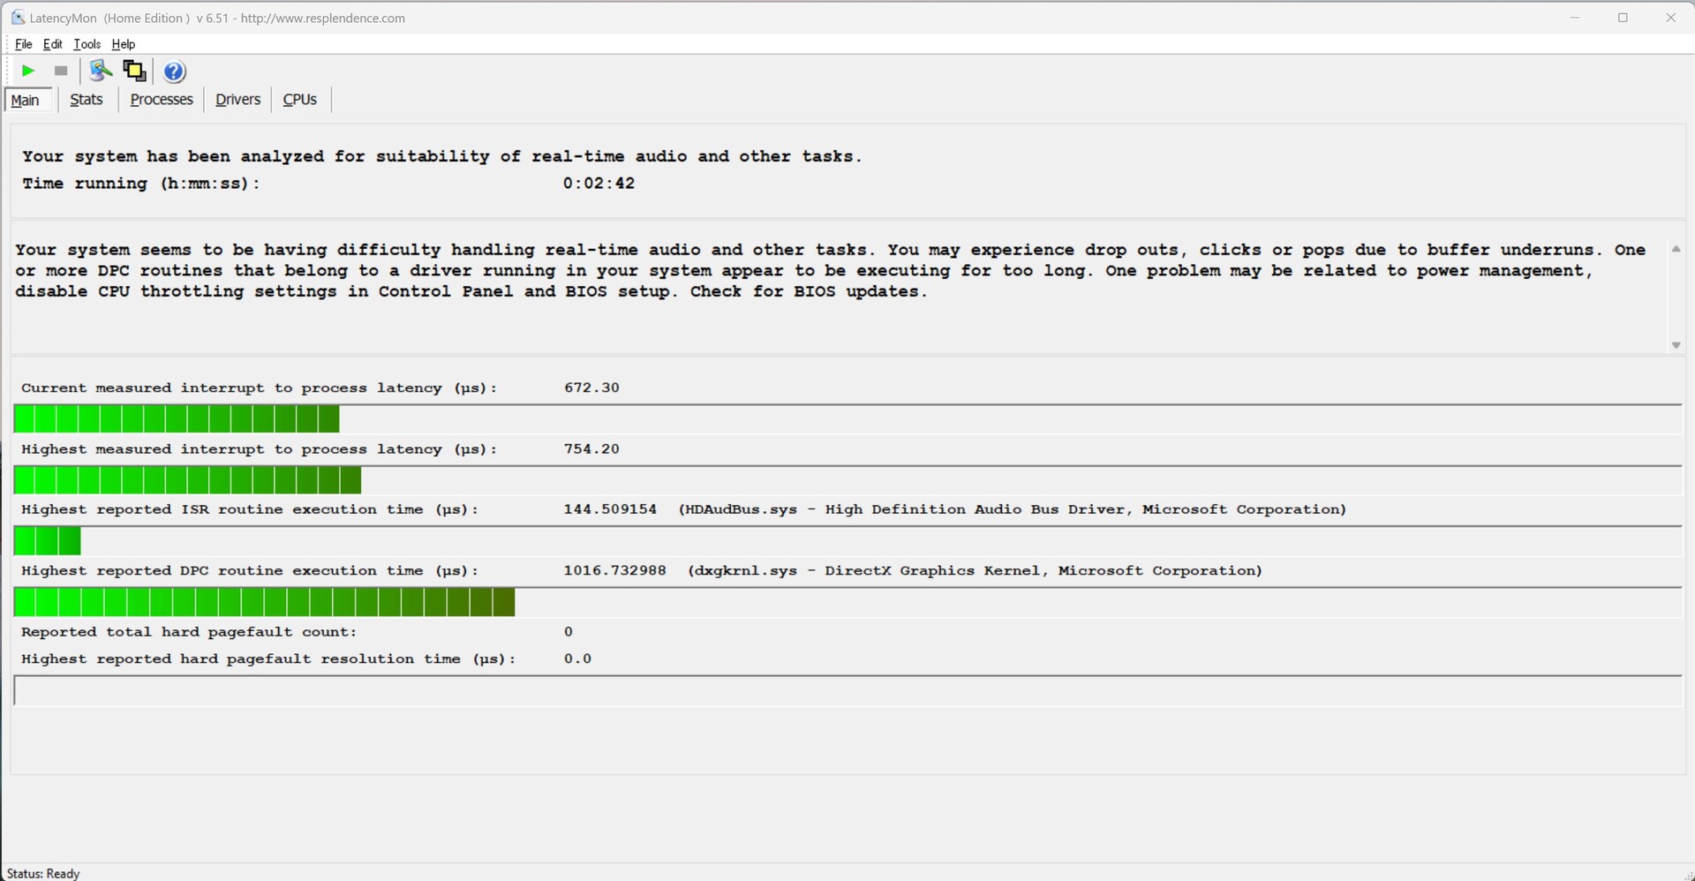Image resolution: width=1695 pixels, height=881 pixels.
Task: Open options via the computer-with-pen toolbar icon
Action: pos(101,71)
